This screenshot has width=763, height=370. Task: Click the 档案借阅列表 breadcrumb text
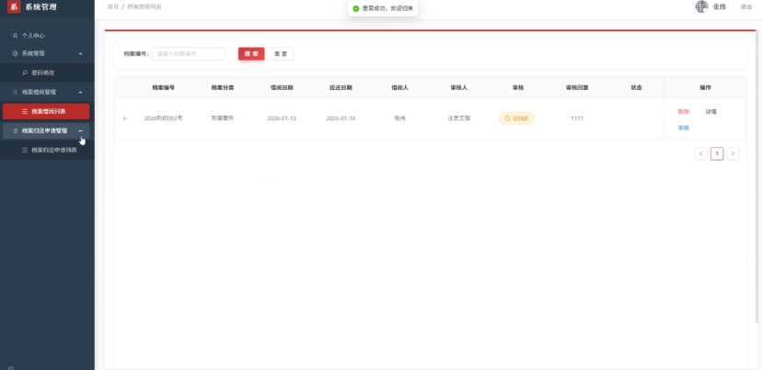click(x=145, y=6)
